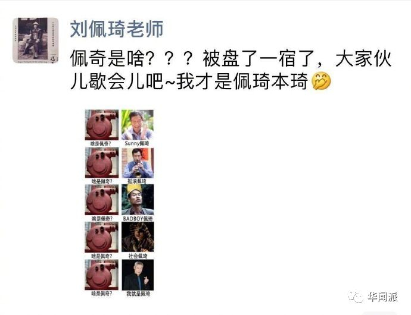
Task: Click the 我就是佩琦 photo
Action: pos(138,275)
